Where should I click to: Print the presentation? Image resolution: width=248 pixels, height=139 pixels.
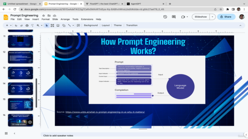pyautogui.click(x=27, y=25)
